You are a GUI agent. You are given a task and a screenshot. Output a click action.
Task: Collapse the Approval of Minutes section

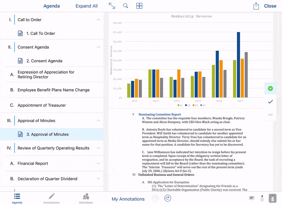[x=98, y=120]
